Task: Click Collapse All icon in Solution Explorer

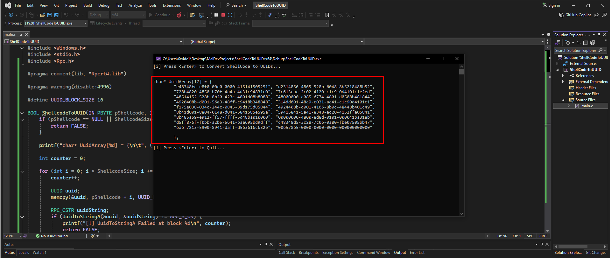Action: pyautogui.click(x=586, y=43)
